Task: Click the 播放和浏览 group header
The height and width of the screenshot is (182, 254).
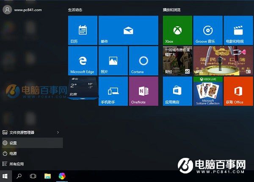Action: click(x=172, y=10)
